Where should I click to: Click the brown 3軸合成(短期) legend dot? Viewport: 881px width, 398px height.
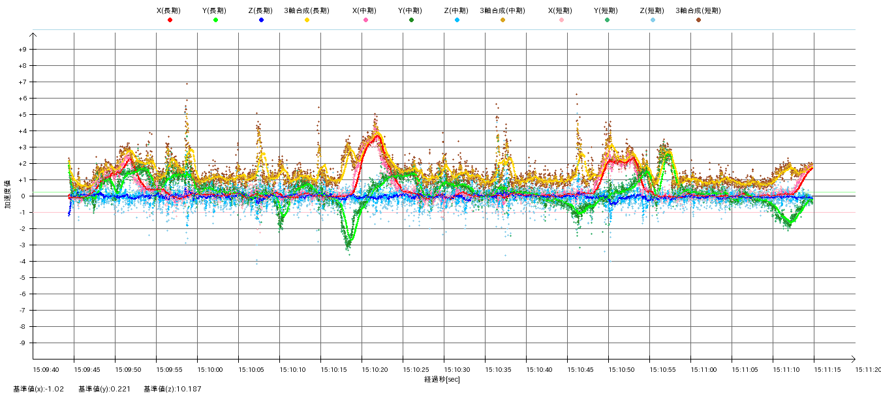[x=698, y=20]
